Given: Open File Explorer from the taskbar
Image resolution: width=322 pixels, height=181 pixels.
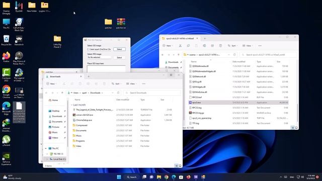Looking at the screenshot, I should pyautogui.click(x=159, y=177).
